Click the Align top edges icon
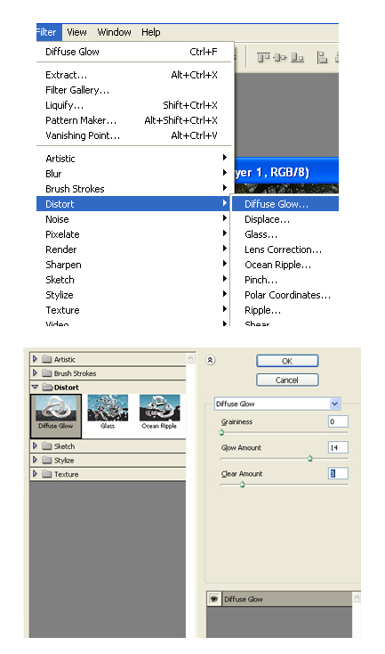 (x=263, y=58)
